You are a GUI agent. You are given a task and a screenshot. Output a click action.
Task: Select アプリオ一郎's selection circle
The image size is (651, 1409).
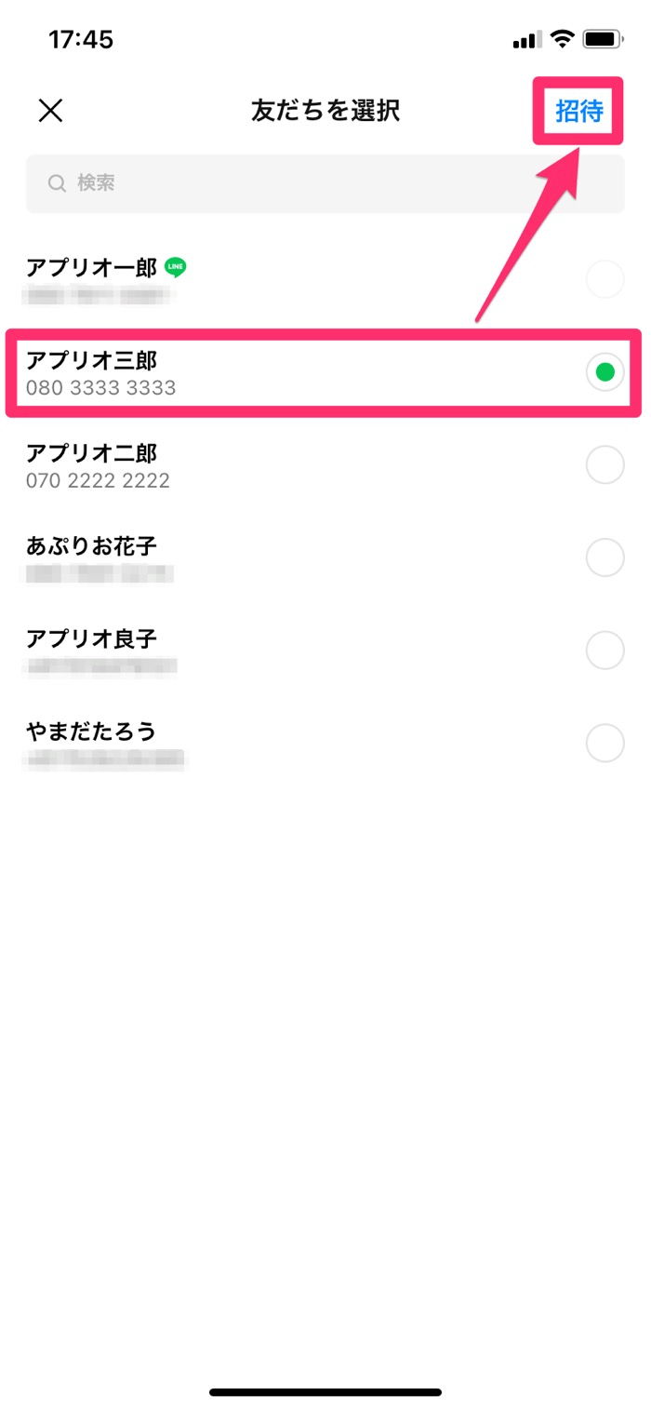click(x=605, y=279)
